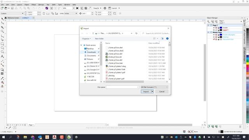Toggle visibility eye of Layer 1
This screenshot has height=140, width=249.
tap(214, 30)
